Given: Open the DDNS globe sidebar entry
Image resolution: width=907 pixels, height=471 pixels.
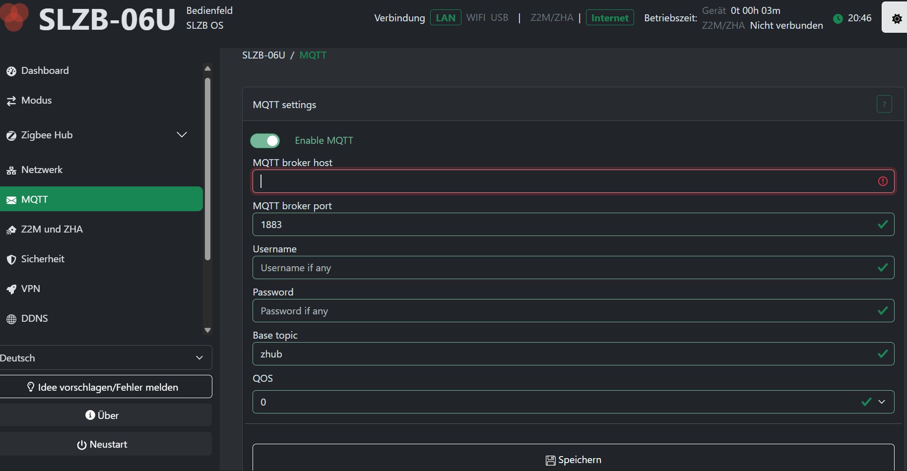Looking at the screenshot, I should point(34,319).
